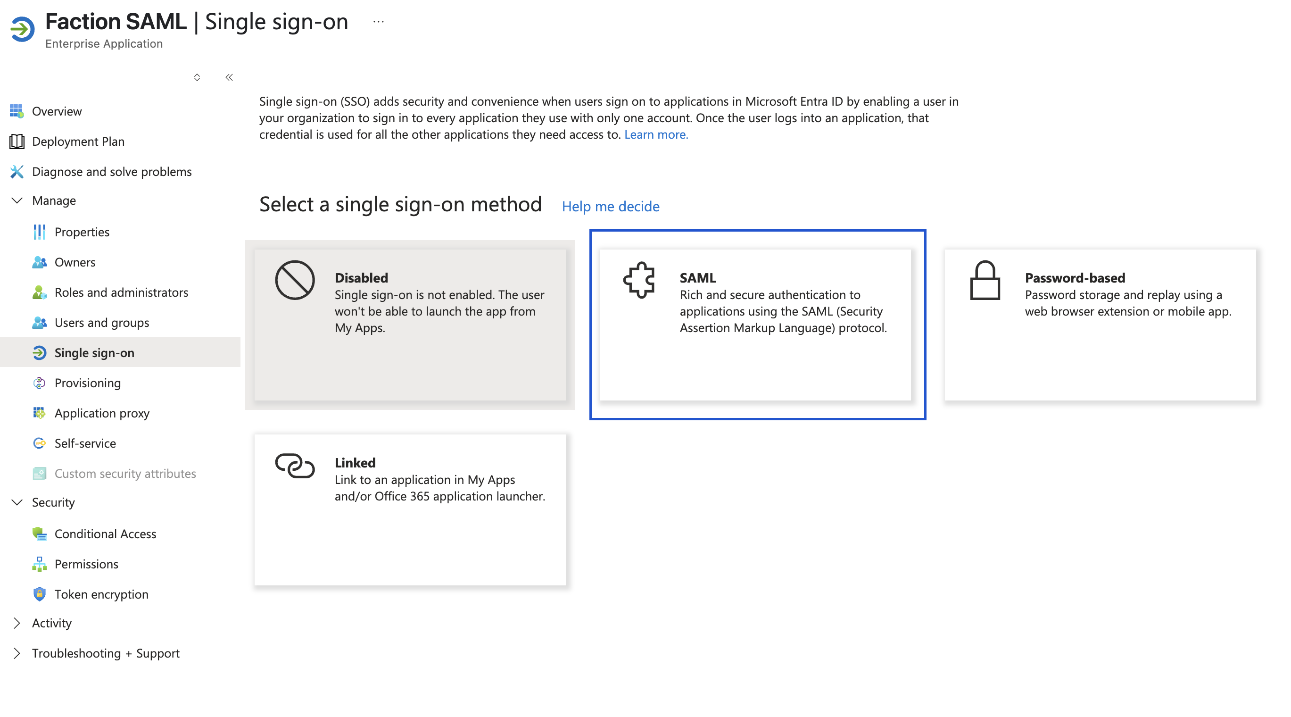This screenshot has height=717, width=1291.
Task: Collapse the sidebar with double chevron icon
Action: [x=229, y=77]
